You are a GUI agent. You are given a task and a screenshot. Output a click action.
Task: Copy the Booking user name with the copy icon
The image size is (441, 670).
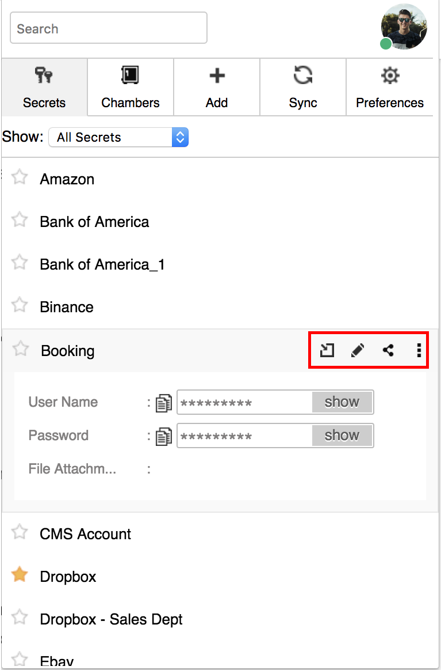click(x=163, y=403)
